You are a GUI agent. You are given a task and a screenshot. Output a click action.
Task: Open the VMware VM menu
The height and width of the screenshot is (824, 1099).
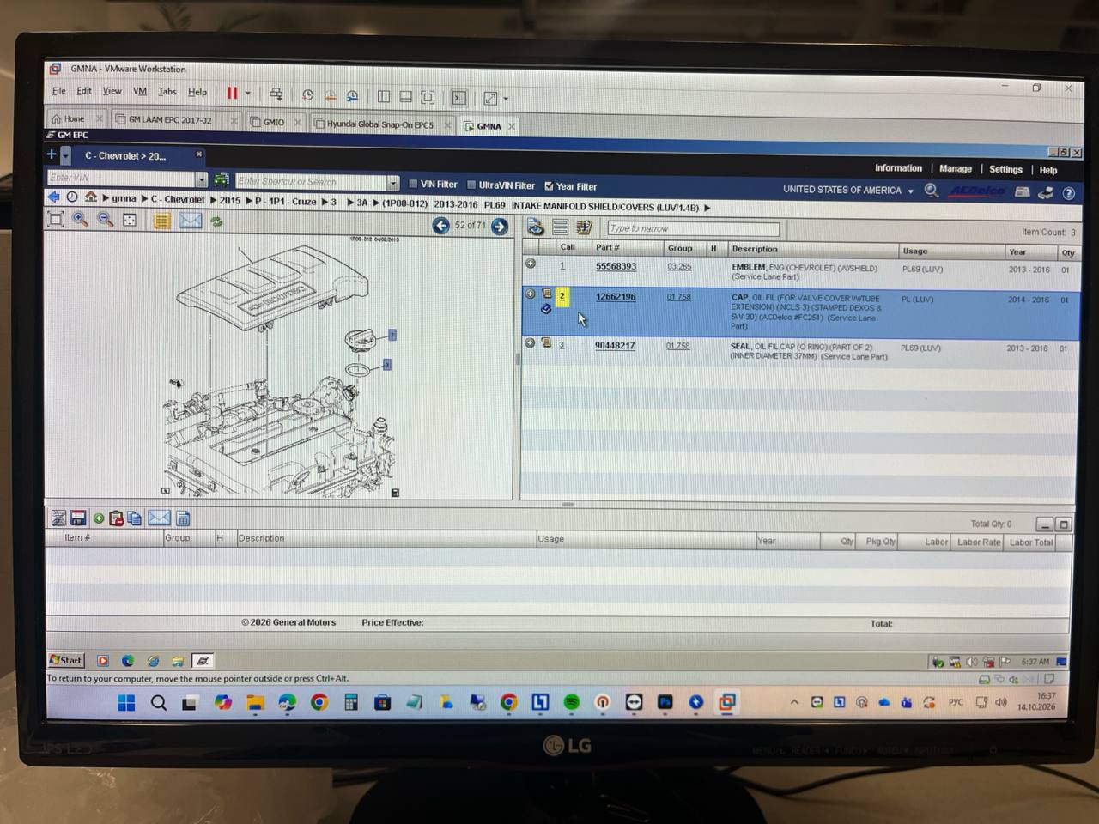tap(140, 91)
